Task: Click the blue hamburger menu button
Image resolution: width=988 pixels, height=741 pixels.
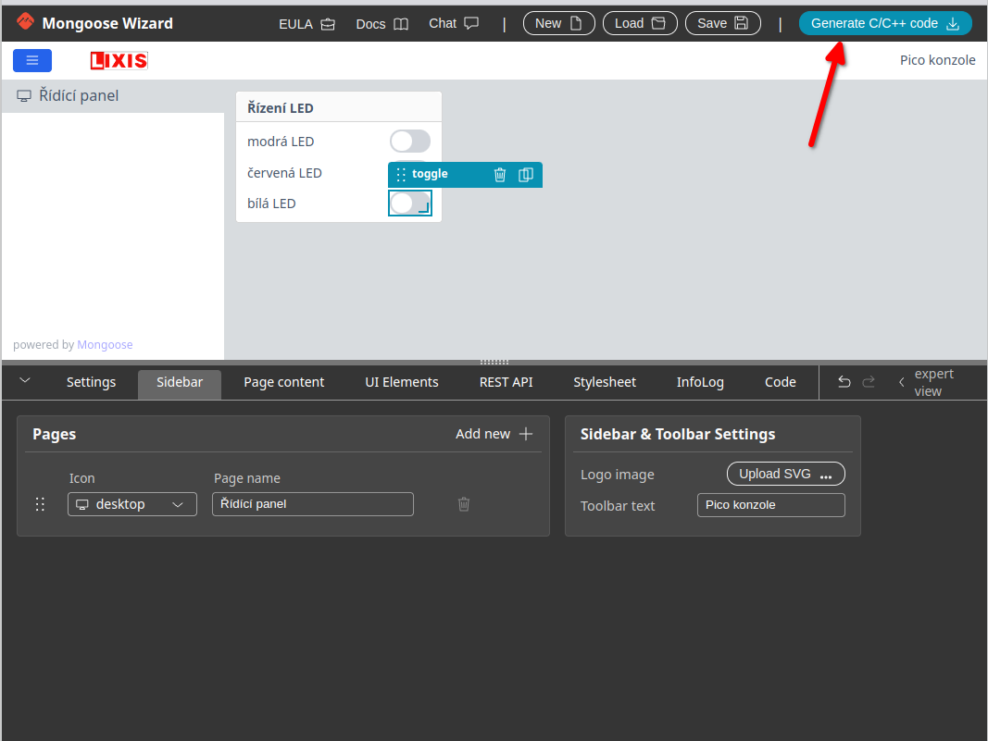Action: [x=32, y=61]
